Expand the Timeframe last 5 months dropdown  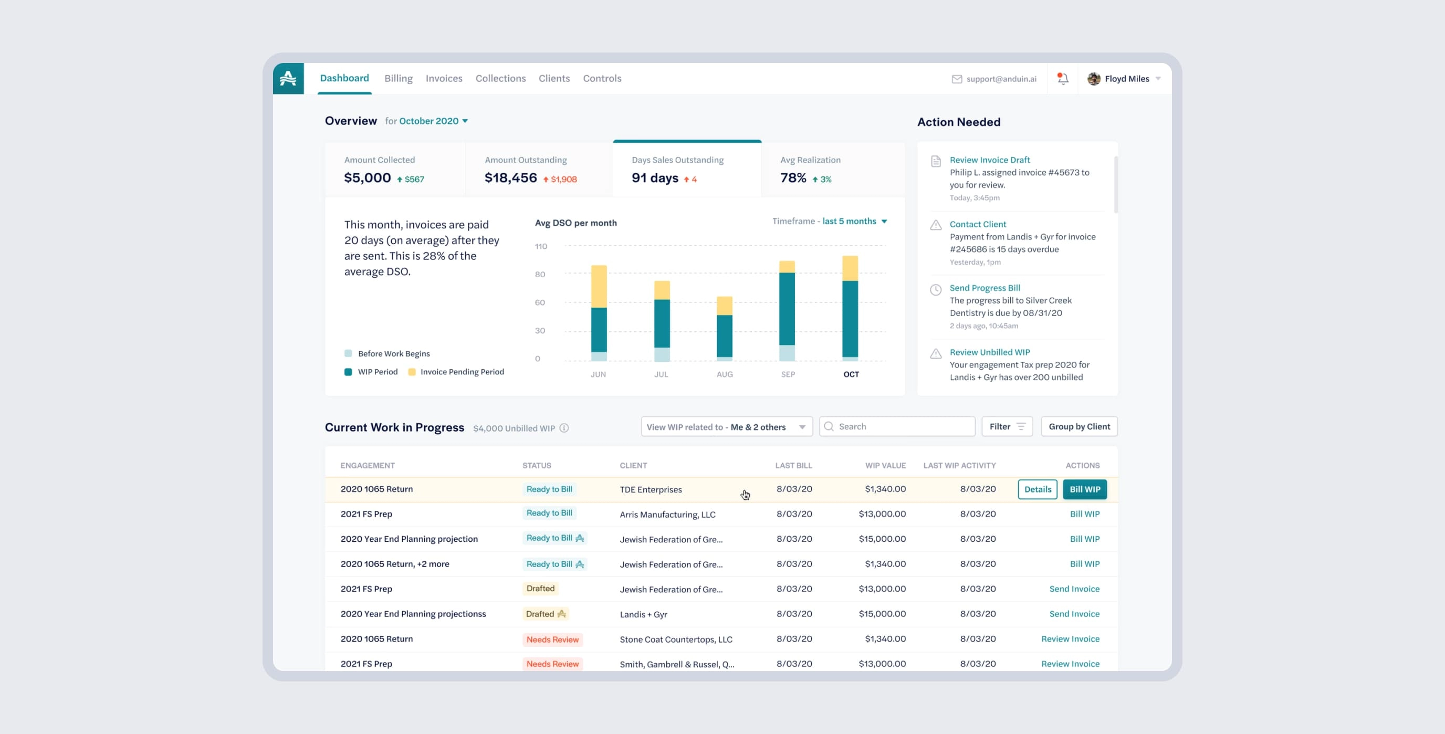click(x=854, y=221)
